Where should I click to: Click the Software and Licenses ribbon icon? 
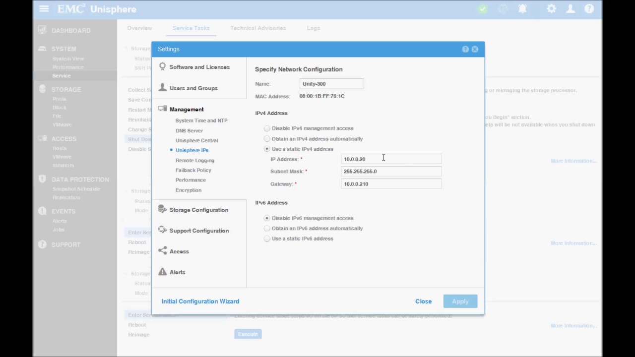(x=162, y=67)
